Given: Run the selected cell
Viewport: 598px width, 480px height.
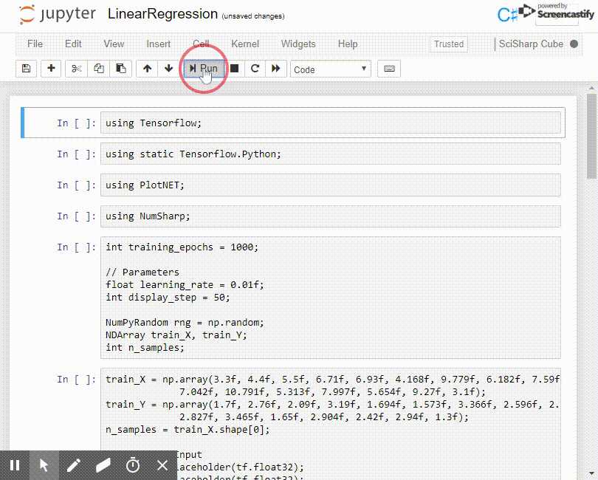Looking at the screenshot, I should click(204, 69).
